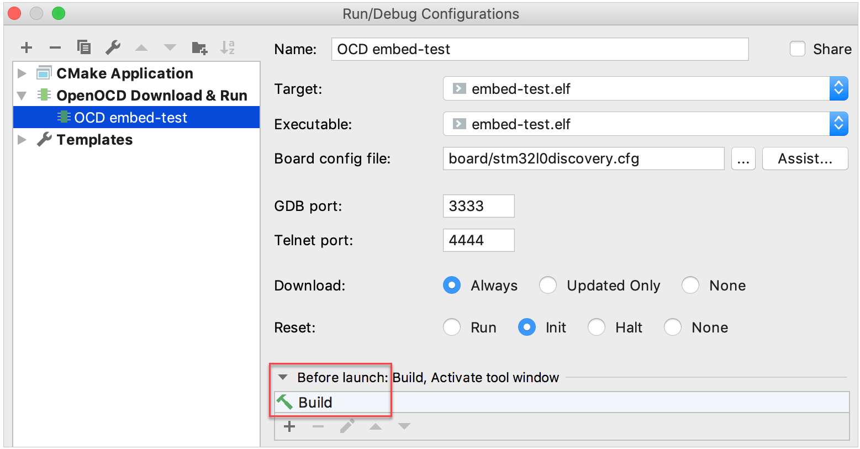Screen dimensions: 860x449
Task: Select Templates in the sidebar
Action: click(94, 139)
